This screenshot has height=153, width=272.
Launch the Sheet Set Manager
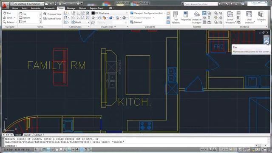click(x=196, y=17)
